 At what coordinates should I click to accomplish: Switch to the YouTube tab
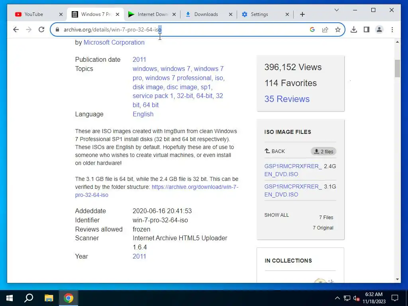(x=34, y=14)
